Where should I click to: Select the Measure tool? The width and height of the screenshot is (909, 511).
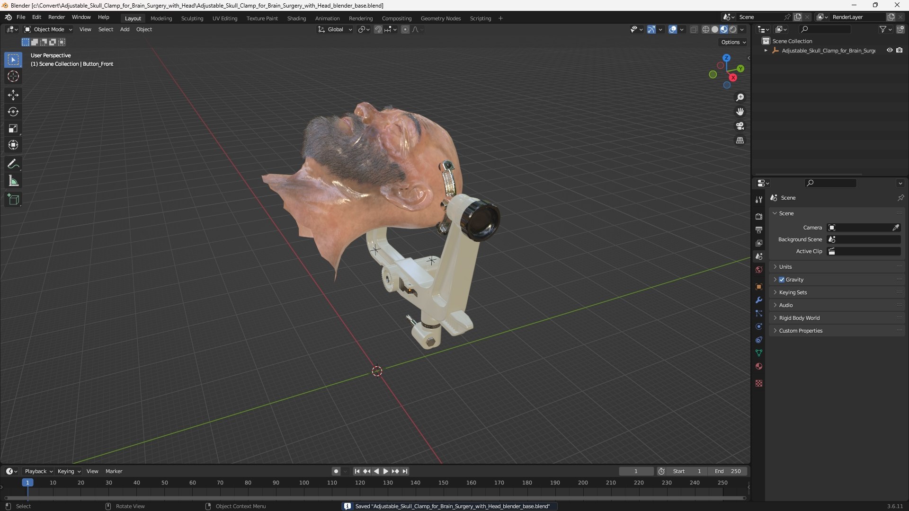(x=13, y=181)
